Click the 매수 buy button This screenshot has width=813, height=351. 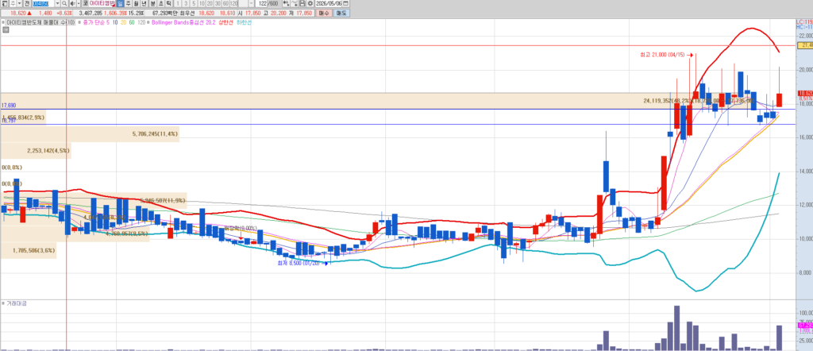[324, 13]
